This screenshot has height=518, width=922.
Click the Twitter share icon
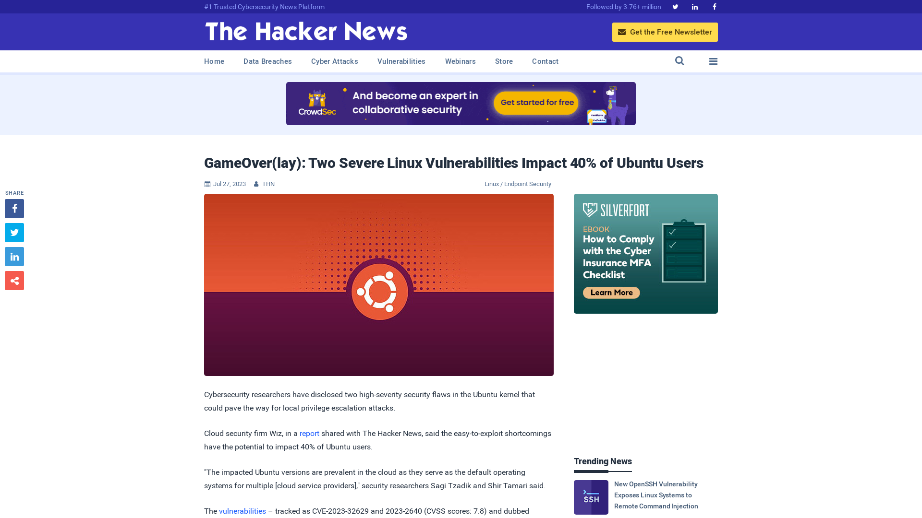click(x=14, y=232)
